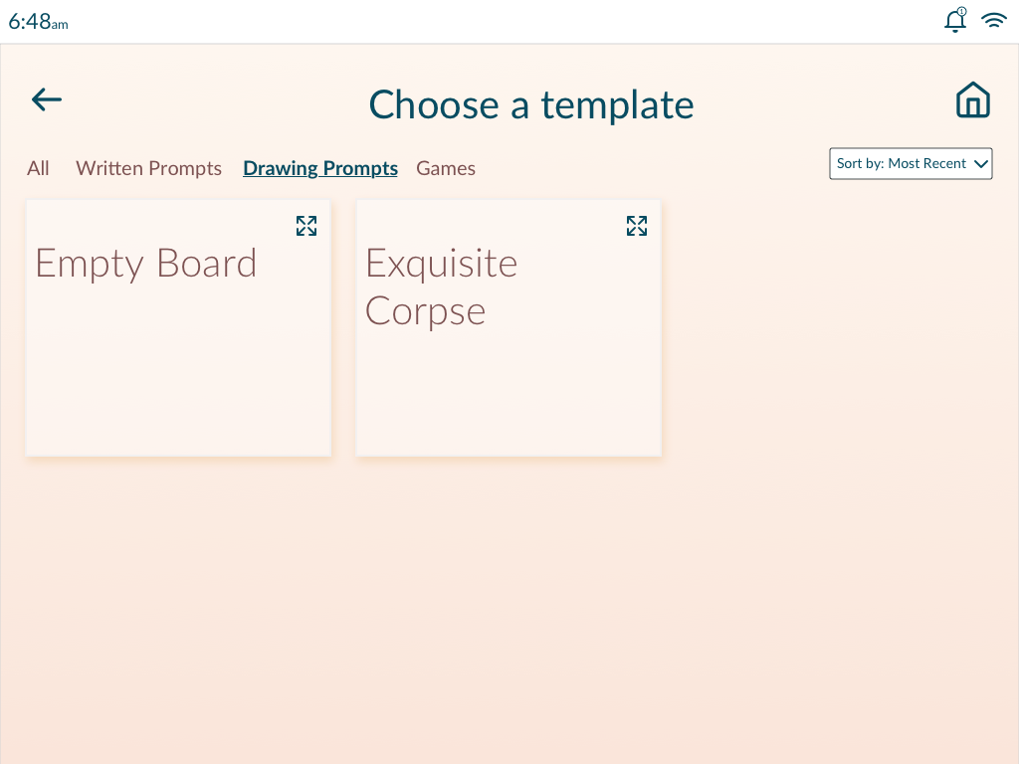
Task: Open the home screen via house icon
Action: [x=973, y=100]
